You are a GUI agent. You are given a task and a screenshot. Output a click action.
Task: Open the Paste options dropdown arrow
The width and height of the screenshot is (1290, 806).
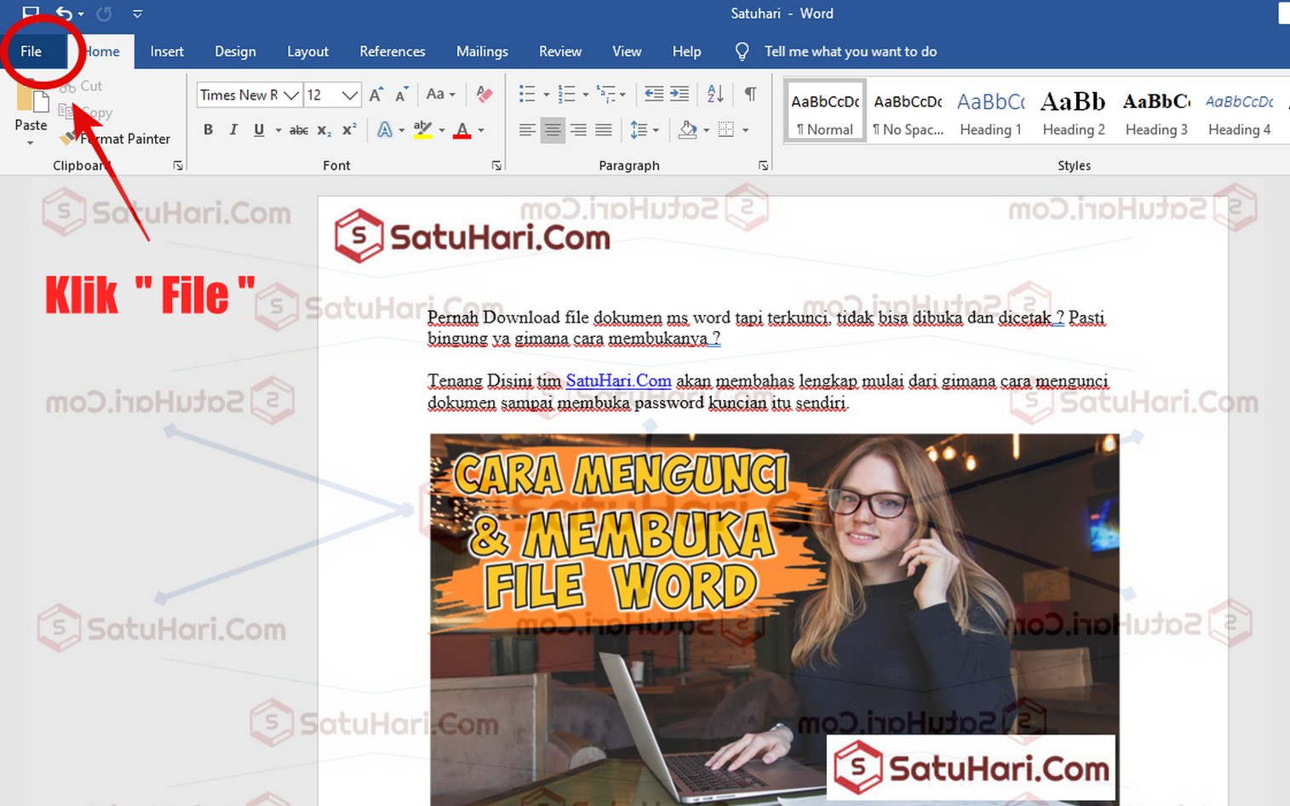point(31,142)
